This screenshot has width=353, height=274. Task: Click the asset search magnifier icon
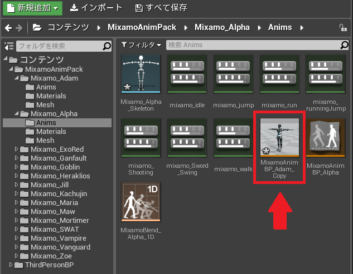344,45
